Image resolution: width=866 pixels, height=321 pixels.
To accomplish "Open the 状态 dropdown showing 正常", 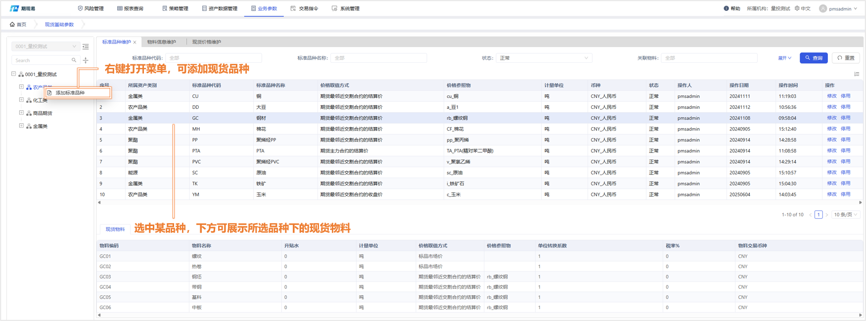I will tap(543, 58).
